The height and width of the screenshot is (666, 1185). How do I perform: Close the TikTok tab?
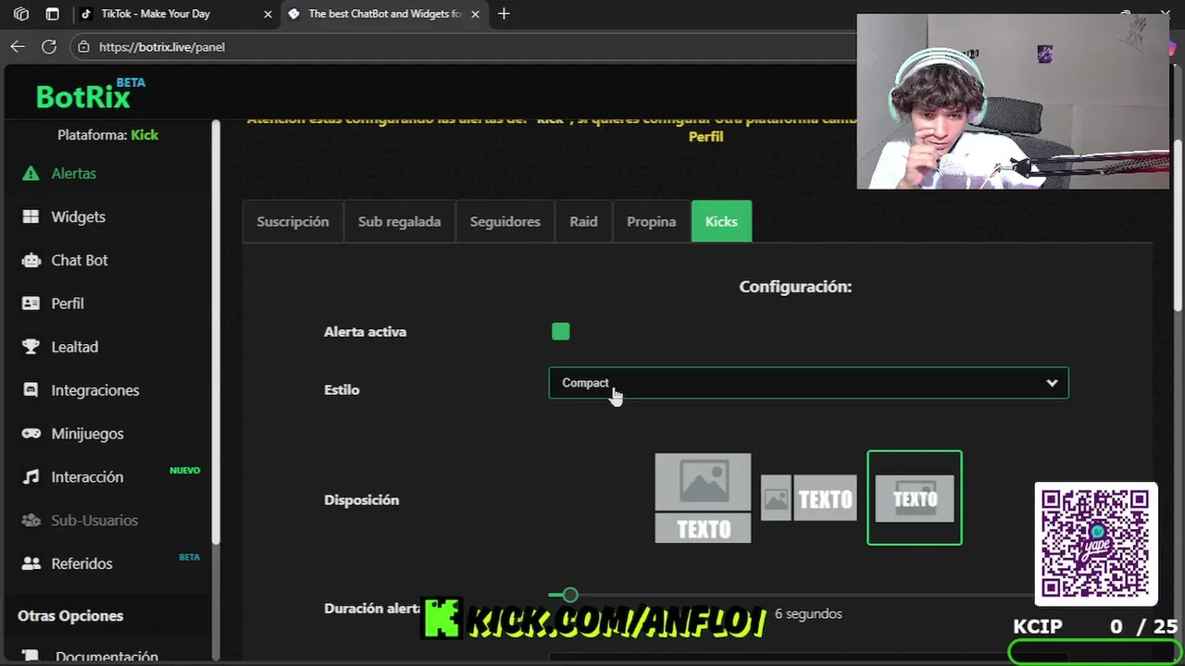(268, 14)
